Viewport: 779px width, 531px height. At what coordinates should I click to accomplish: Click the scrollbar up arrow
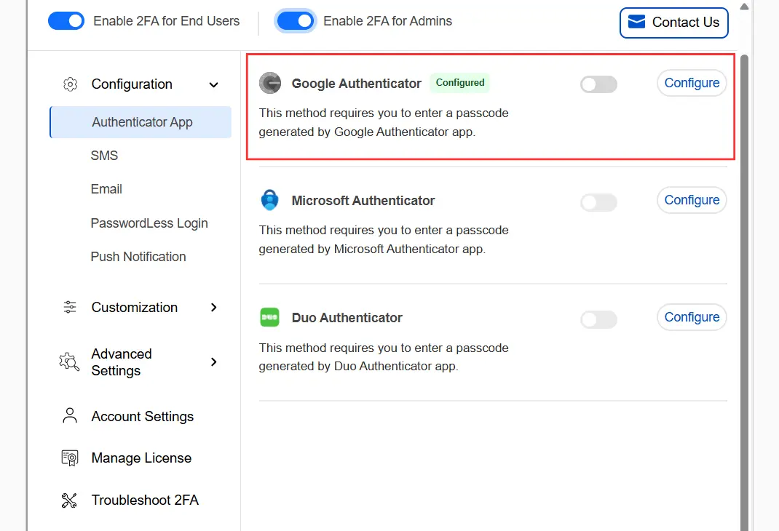click(744, 7)
